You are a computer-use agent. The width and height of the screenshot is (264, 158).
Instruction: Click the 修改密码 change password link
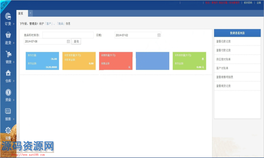pyautogui.click(x=248, y=3)
